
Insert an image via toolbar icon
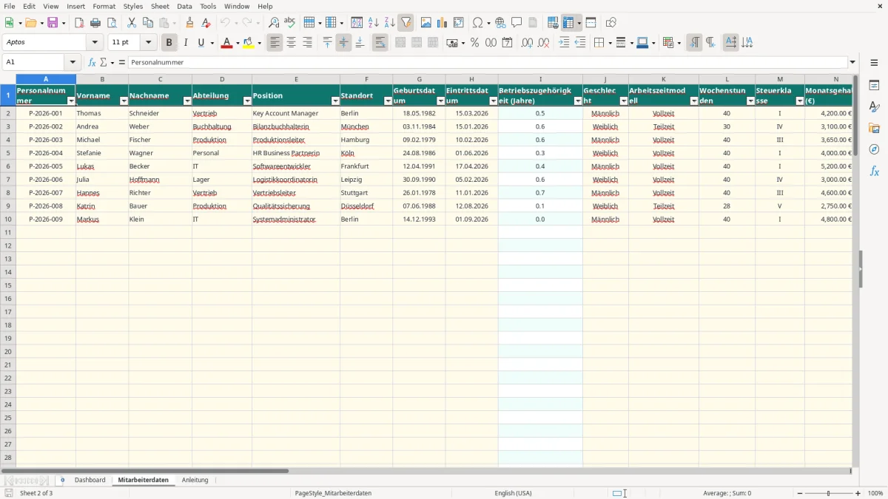click(x=425, y=23)
